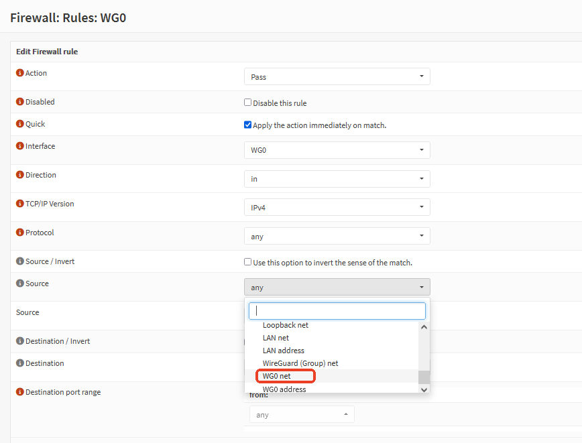This screenshot has width=582, height=443.
Task: Select WG0 address from the list
Action: tap(284, 389)
